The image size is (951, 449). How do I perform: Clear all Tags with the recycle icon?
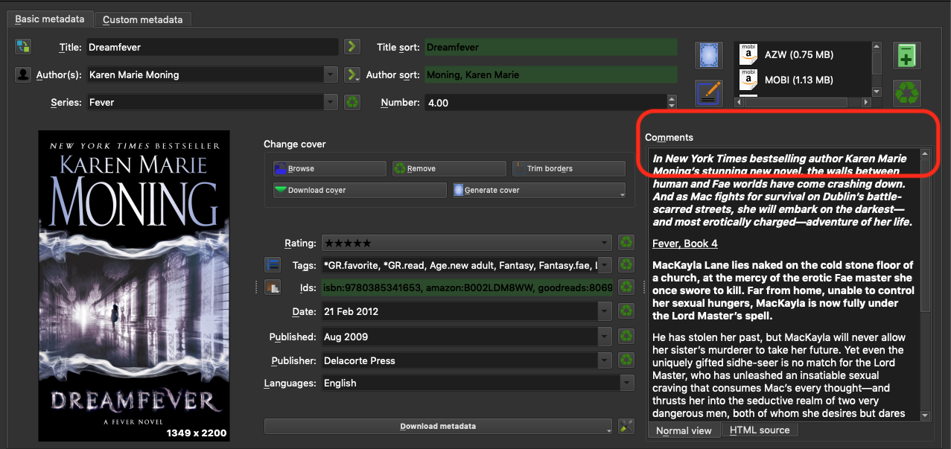click(626, 264)
